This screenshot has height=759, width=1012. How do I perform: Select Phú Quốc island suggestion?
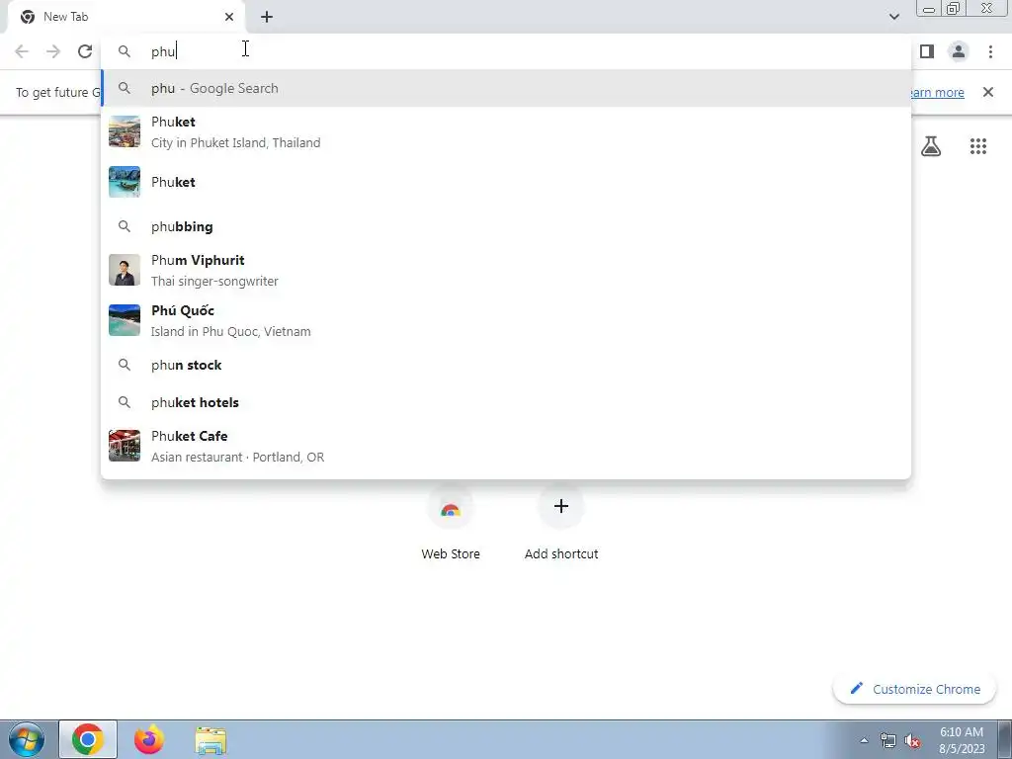click(506, 320)
